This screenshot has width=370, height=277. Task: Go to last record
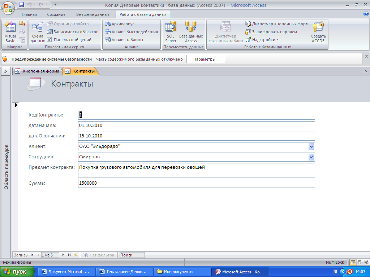click(x=69, y=255)
